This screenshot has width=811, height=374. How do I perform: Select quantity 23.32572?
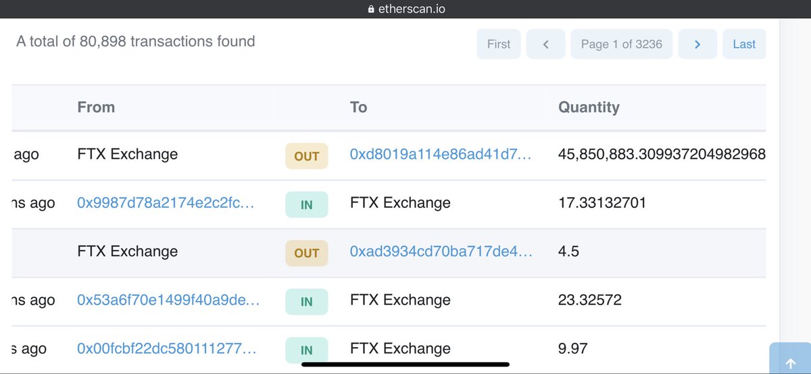point(590,300)
